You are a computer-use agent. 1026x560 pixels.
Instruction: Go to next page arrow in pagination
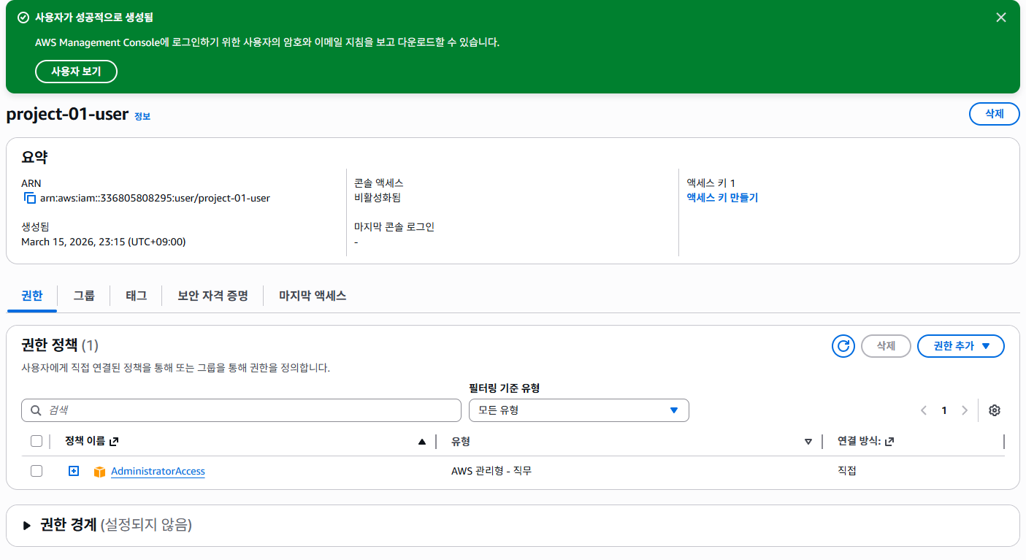coord(965,410)
